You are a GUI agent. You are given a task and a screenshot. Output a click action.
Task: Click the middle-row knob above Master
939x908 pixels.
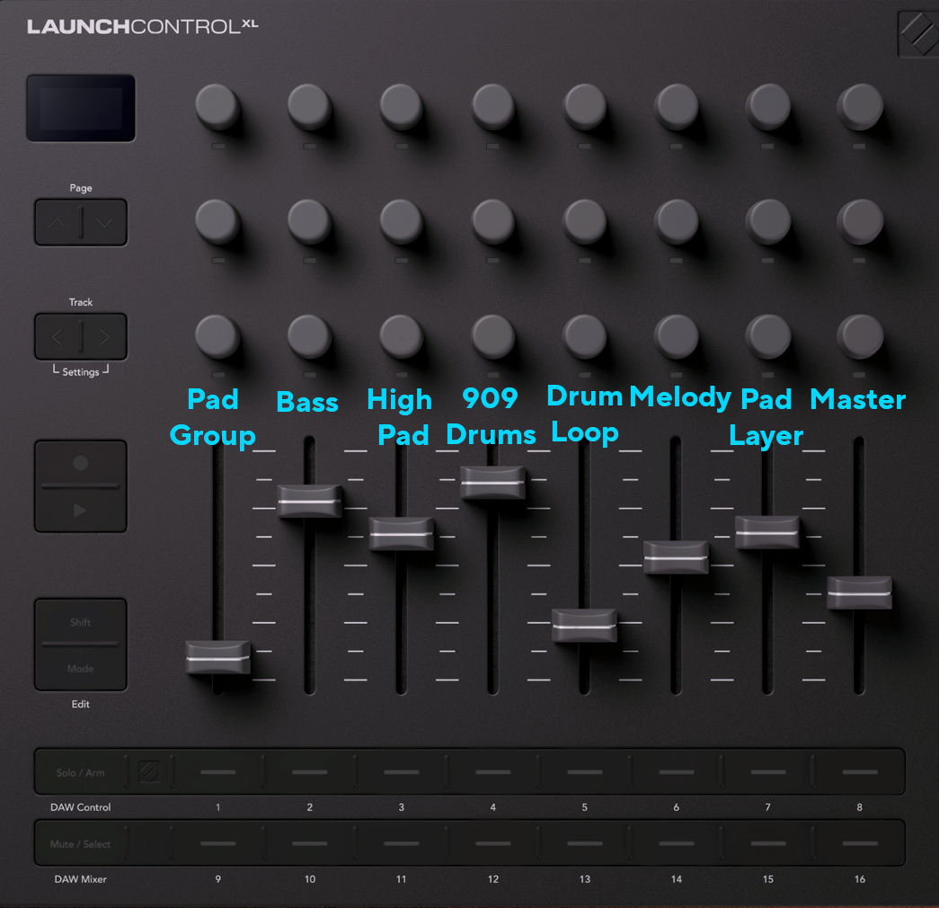[860, 222]
